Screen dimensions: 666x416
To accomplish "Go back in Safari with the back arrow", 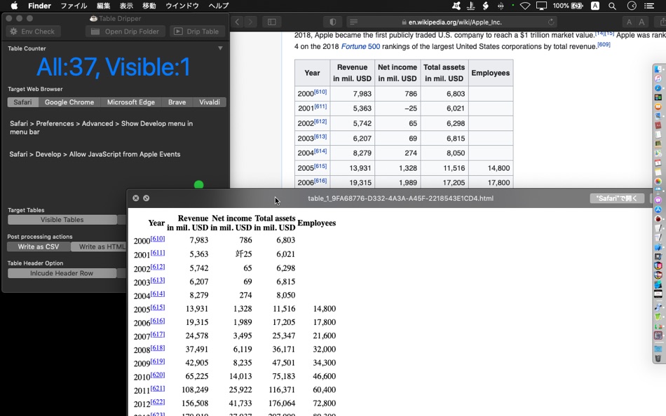I will coord(238,22).
